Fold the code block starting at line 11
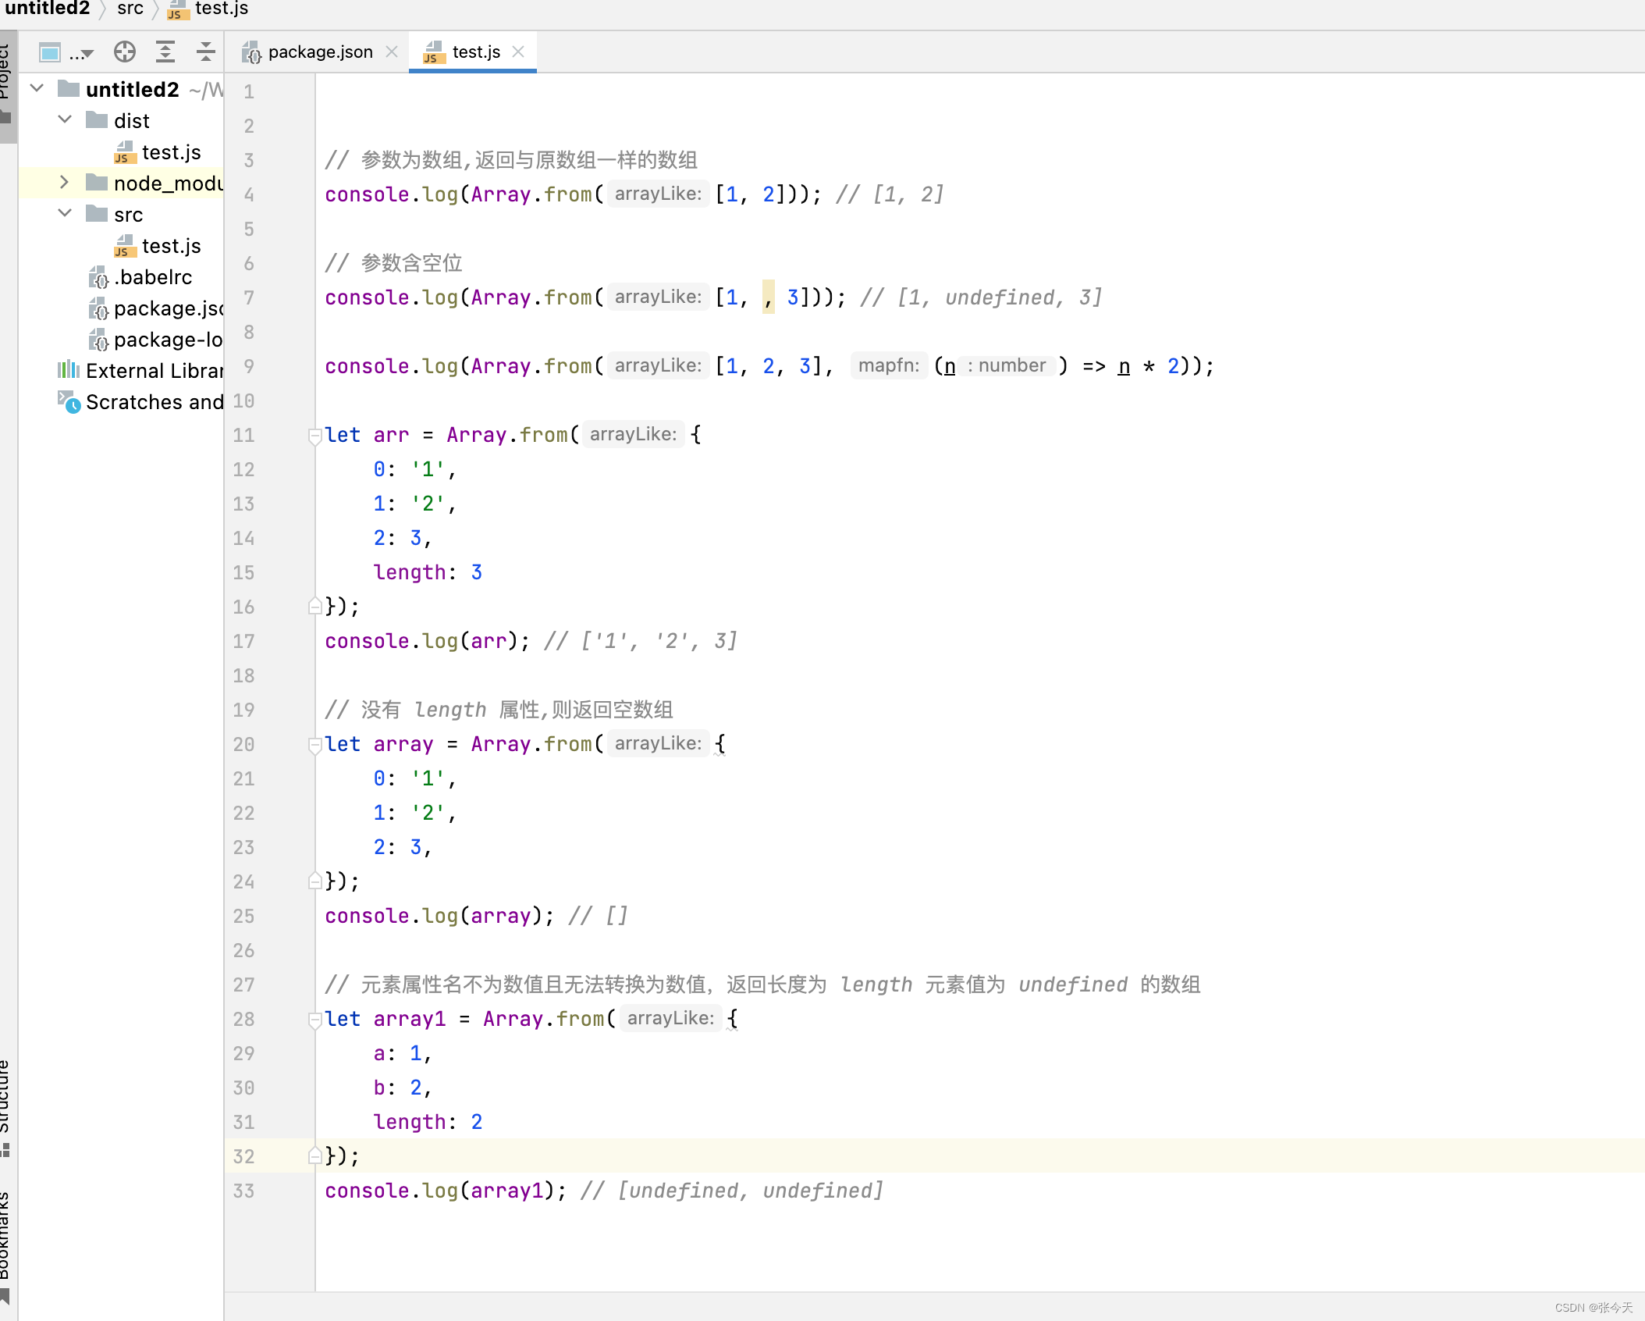The height and width of the screenshot is (1321, 1645). point(315,436)
